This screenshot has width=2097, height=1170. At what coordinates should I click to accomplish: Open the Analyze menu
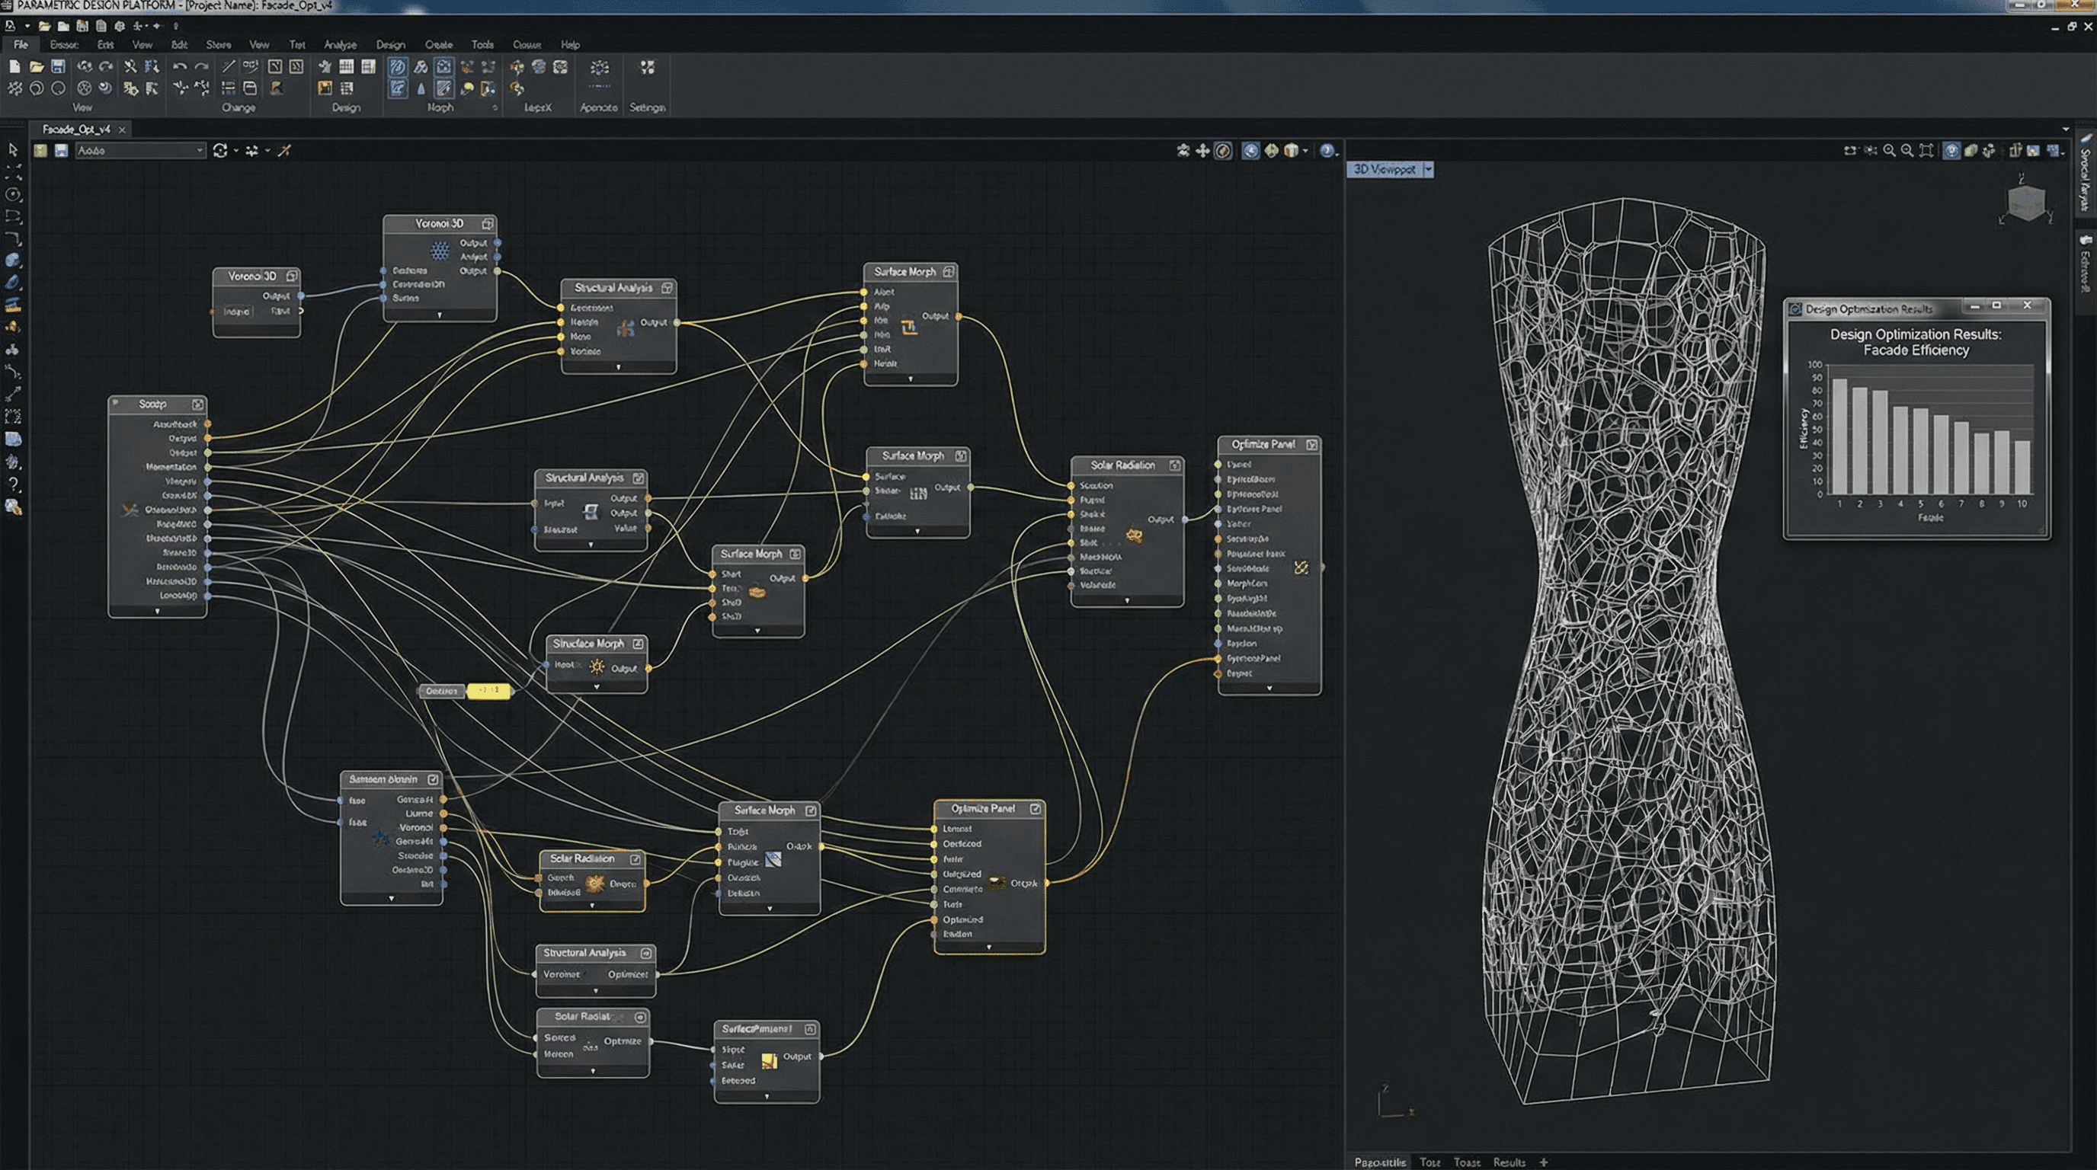pyautogui.click(x=341, y=45)
